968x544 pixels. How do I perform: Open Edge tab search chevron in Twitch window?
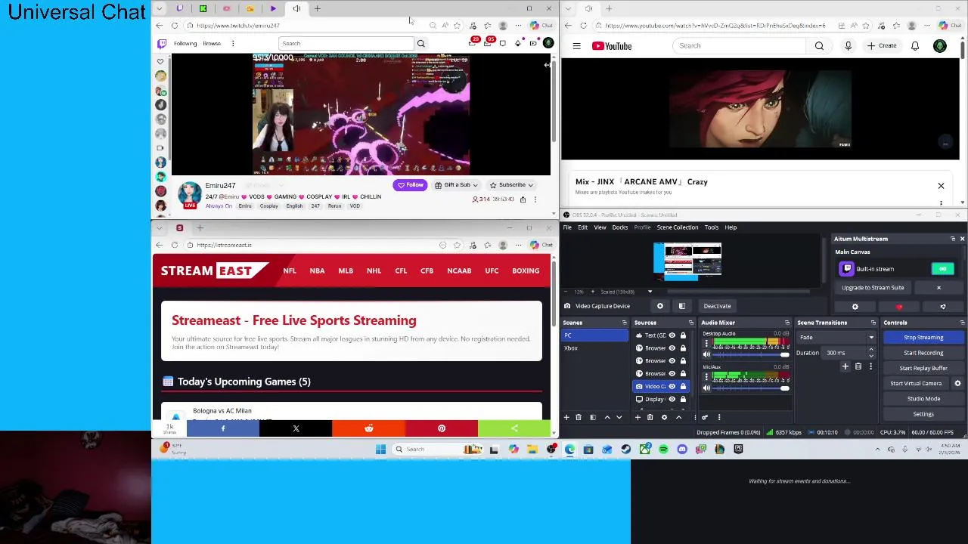coord(159,9)
